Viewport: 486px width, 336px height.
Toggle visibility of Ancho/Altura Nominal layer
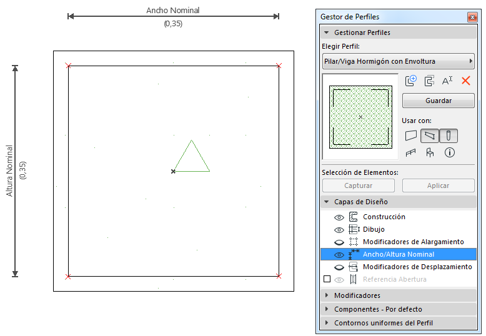(339, 255)
